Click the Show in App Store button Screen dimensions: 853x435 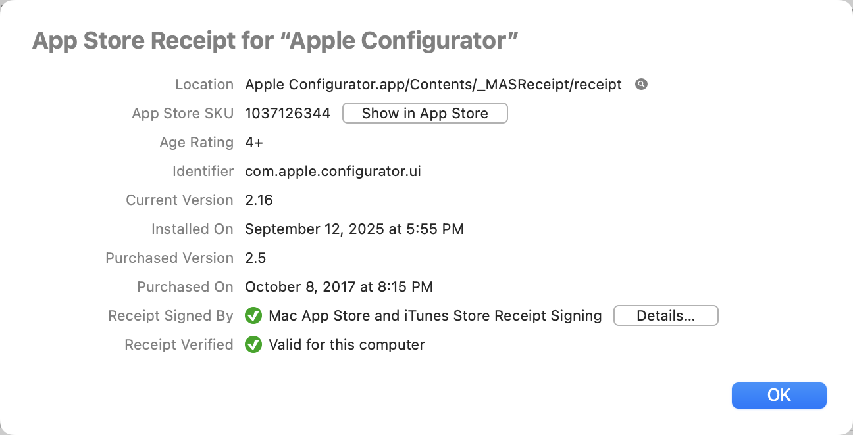click(425, 113)
